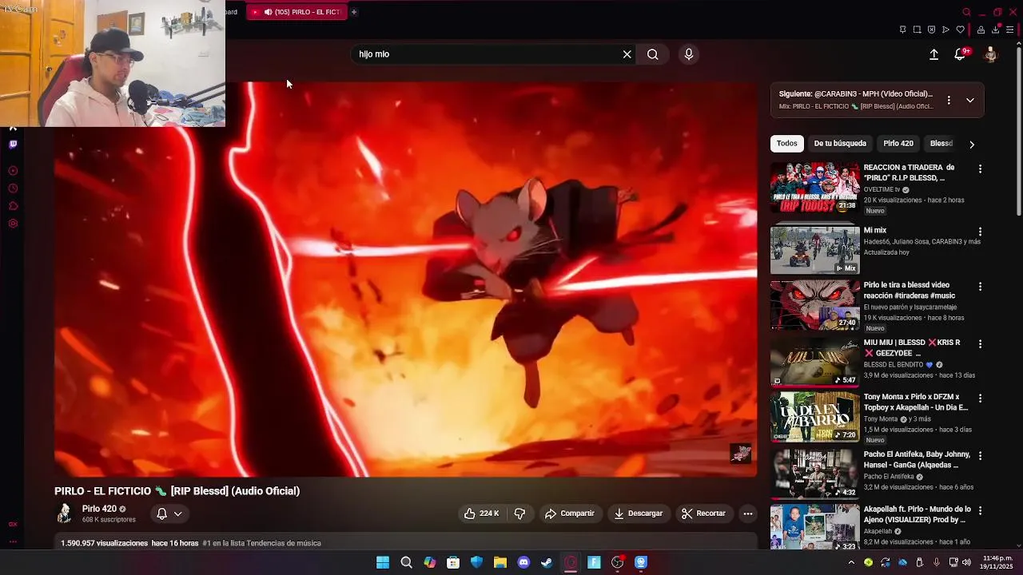Open YouTube upload/create icon

tap(933, 54)
